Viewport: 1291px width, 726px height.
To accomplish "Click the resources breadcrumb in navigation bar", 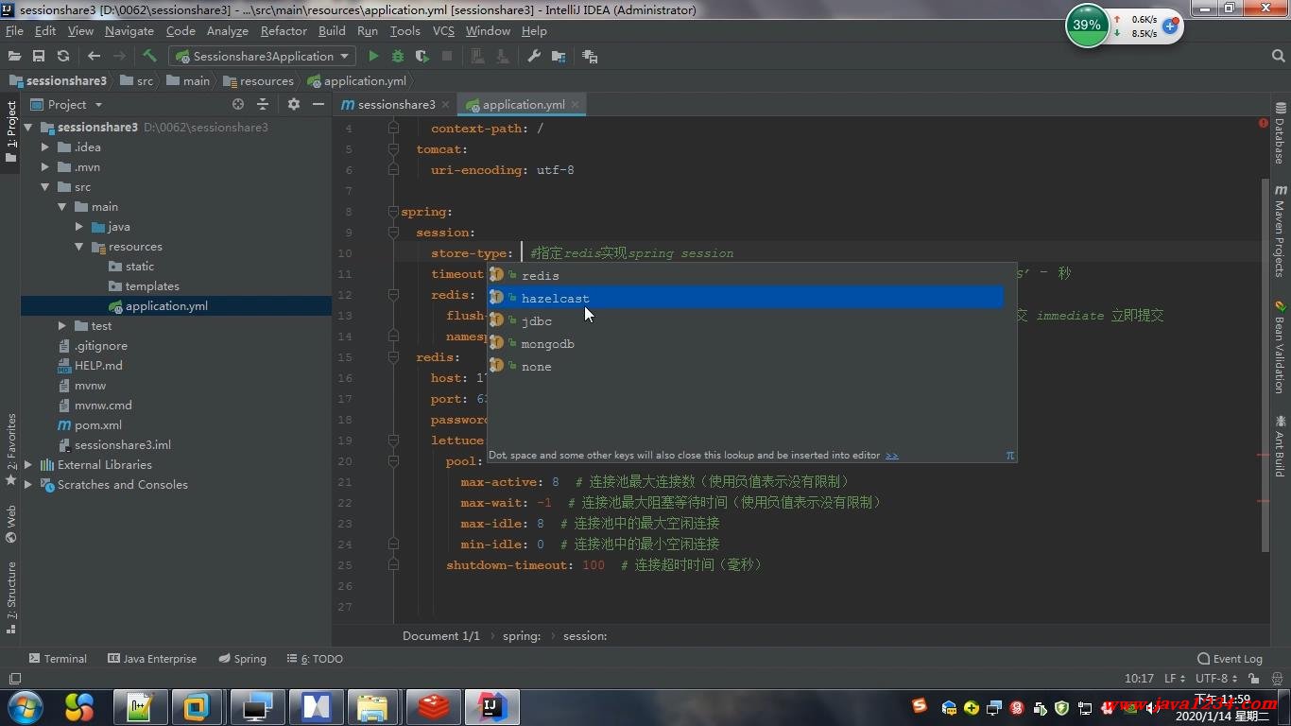I will 258,81.
